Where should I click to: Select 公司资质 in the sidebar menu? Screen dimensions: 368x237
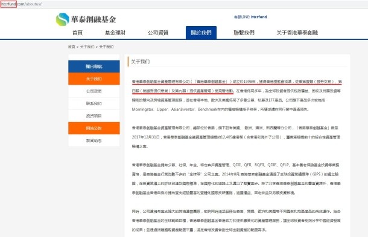[94, 91]
